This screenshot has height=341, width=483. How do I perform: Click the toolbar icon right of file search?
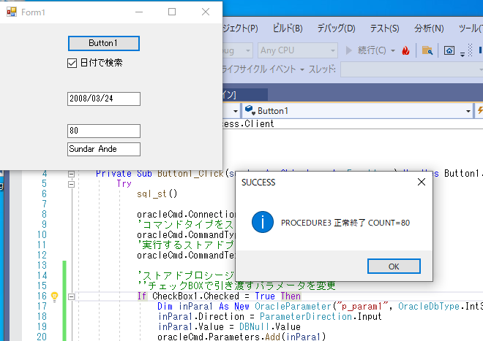tap(449, 50)
